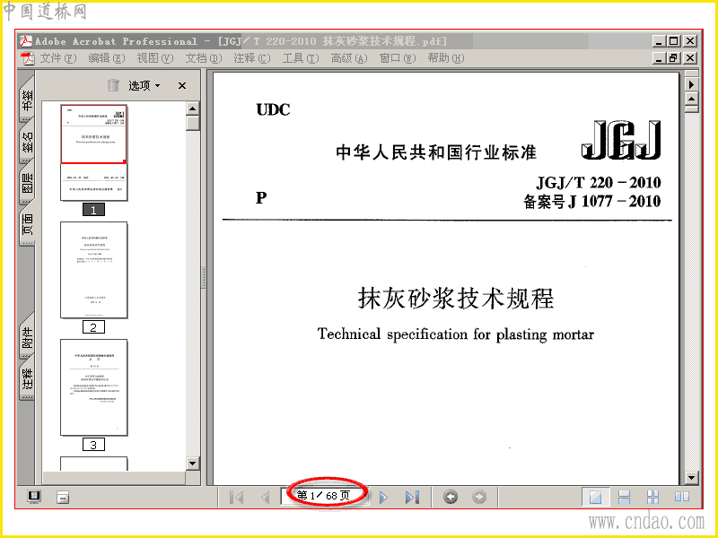Close the pages navigation panel
This screenshot has width=718, height=538.
182,85
